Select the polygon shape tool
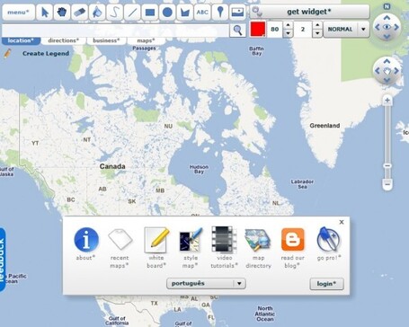 click(185, 13)
